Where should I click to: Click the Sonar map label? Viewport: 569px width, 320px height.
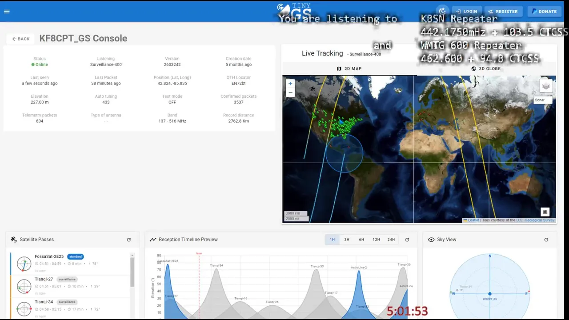coord(542,100)
